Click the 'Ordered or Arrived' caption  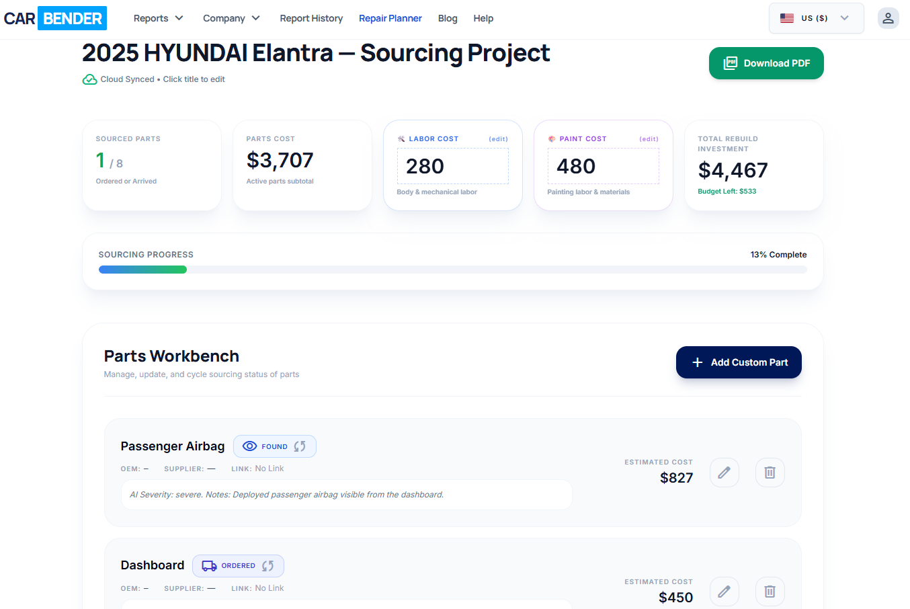(x=126, y=181)
